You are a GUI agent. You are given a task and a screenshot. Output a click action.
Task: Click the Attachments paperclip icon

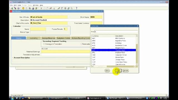[69, 8]
